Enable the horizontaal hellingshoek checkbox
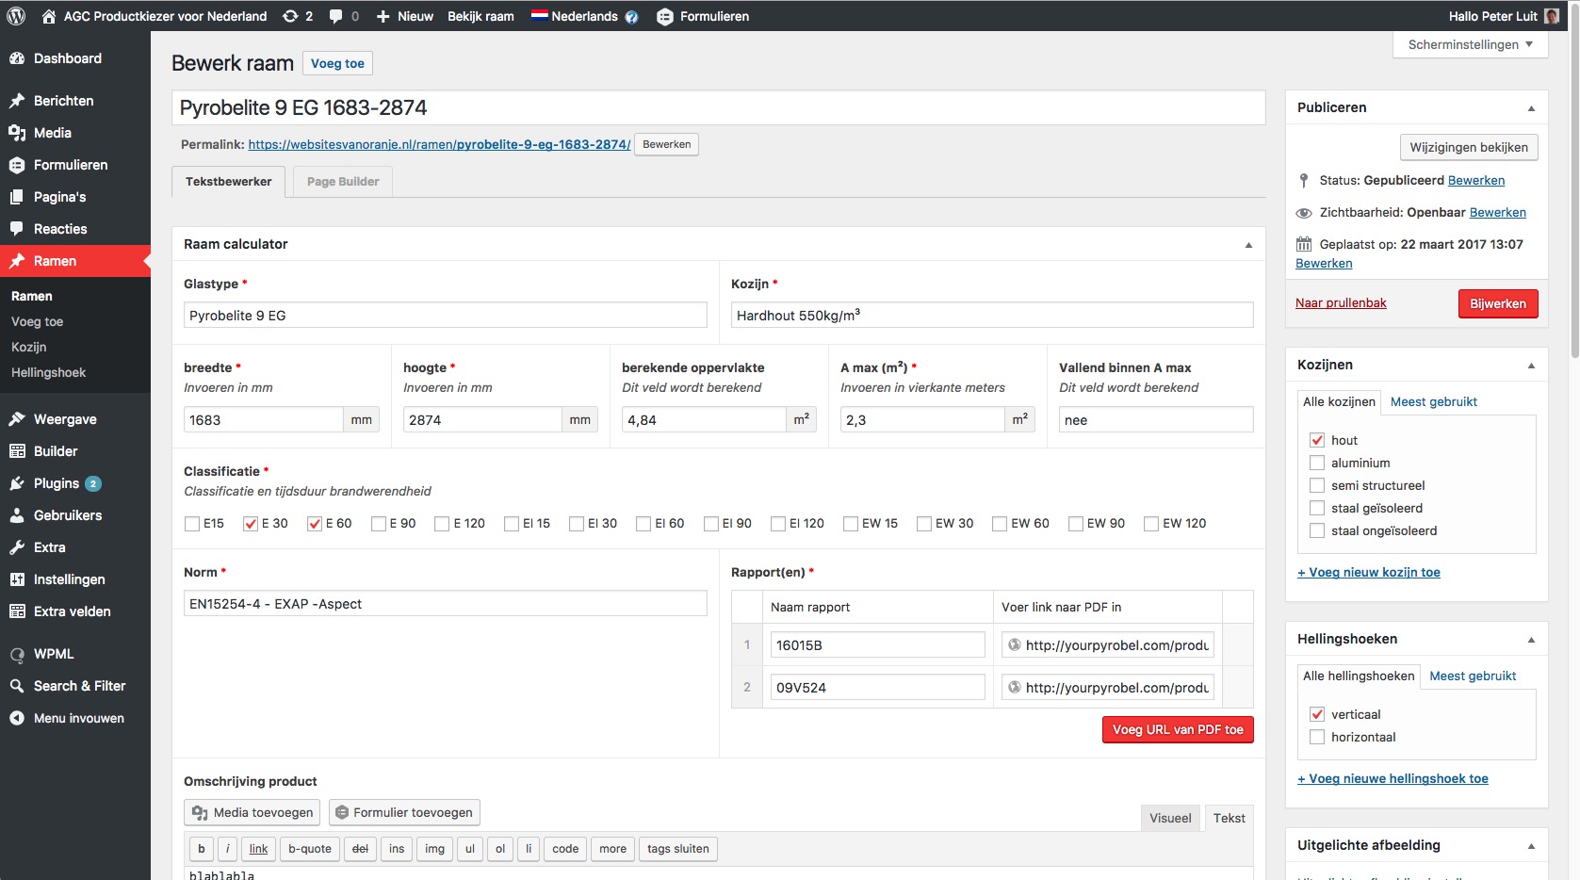 pyautogui.click(x=1317, y=737)
